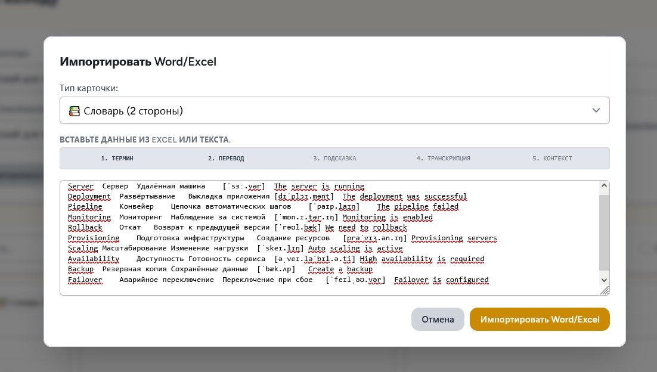Click the word Server in the data list
Viewport: 657px width, 372px height.
(x=80, y=186)
